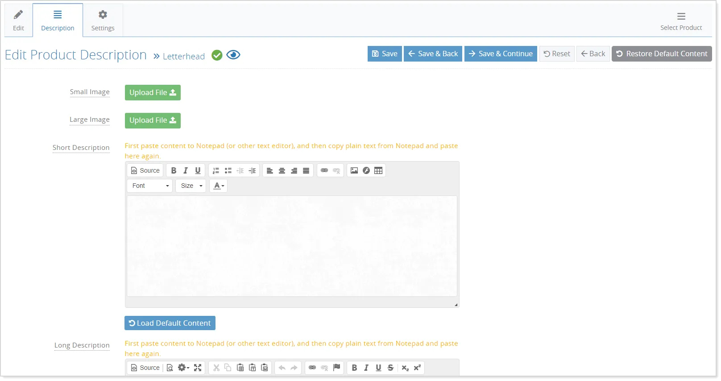This screenshot has height=381, width=721.
Task: Switch to the Settings tab
Action: pyautogui.click(x=103, y=21)
